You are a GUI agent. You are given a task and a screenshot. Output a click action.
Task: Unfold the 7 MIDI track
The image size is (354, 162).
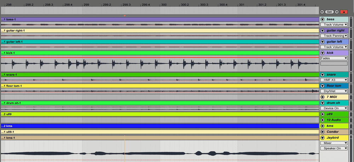[x=322, y=97]
